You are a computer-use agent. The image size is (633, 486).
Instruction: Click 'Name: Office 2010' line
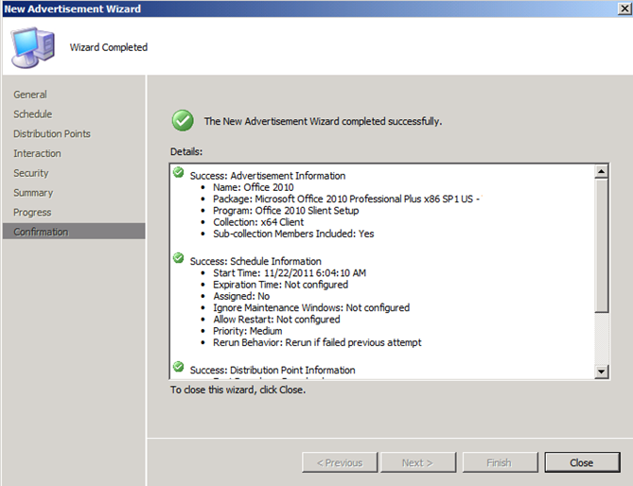pos(254,187)
